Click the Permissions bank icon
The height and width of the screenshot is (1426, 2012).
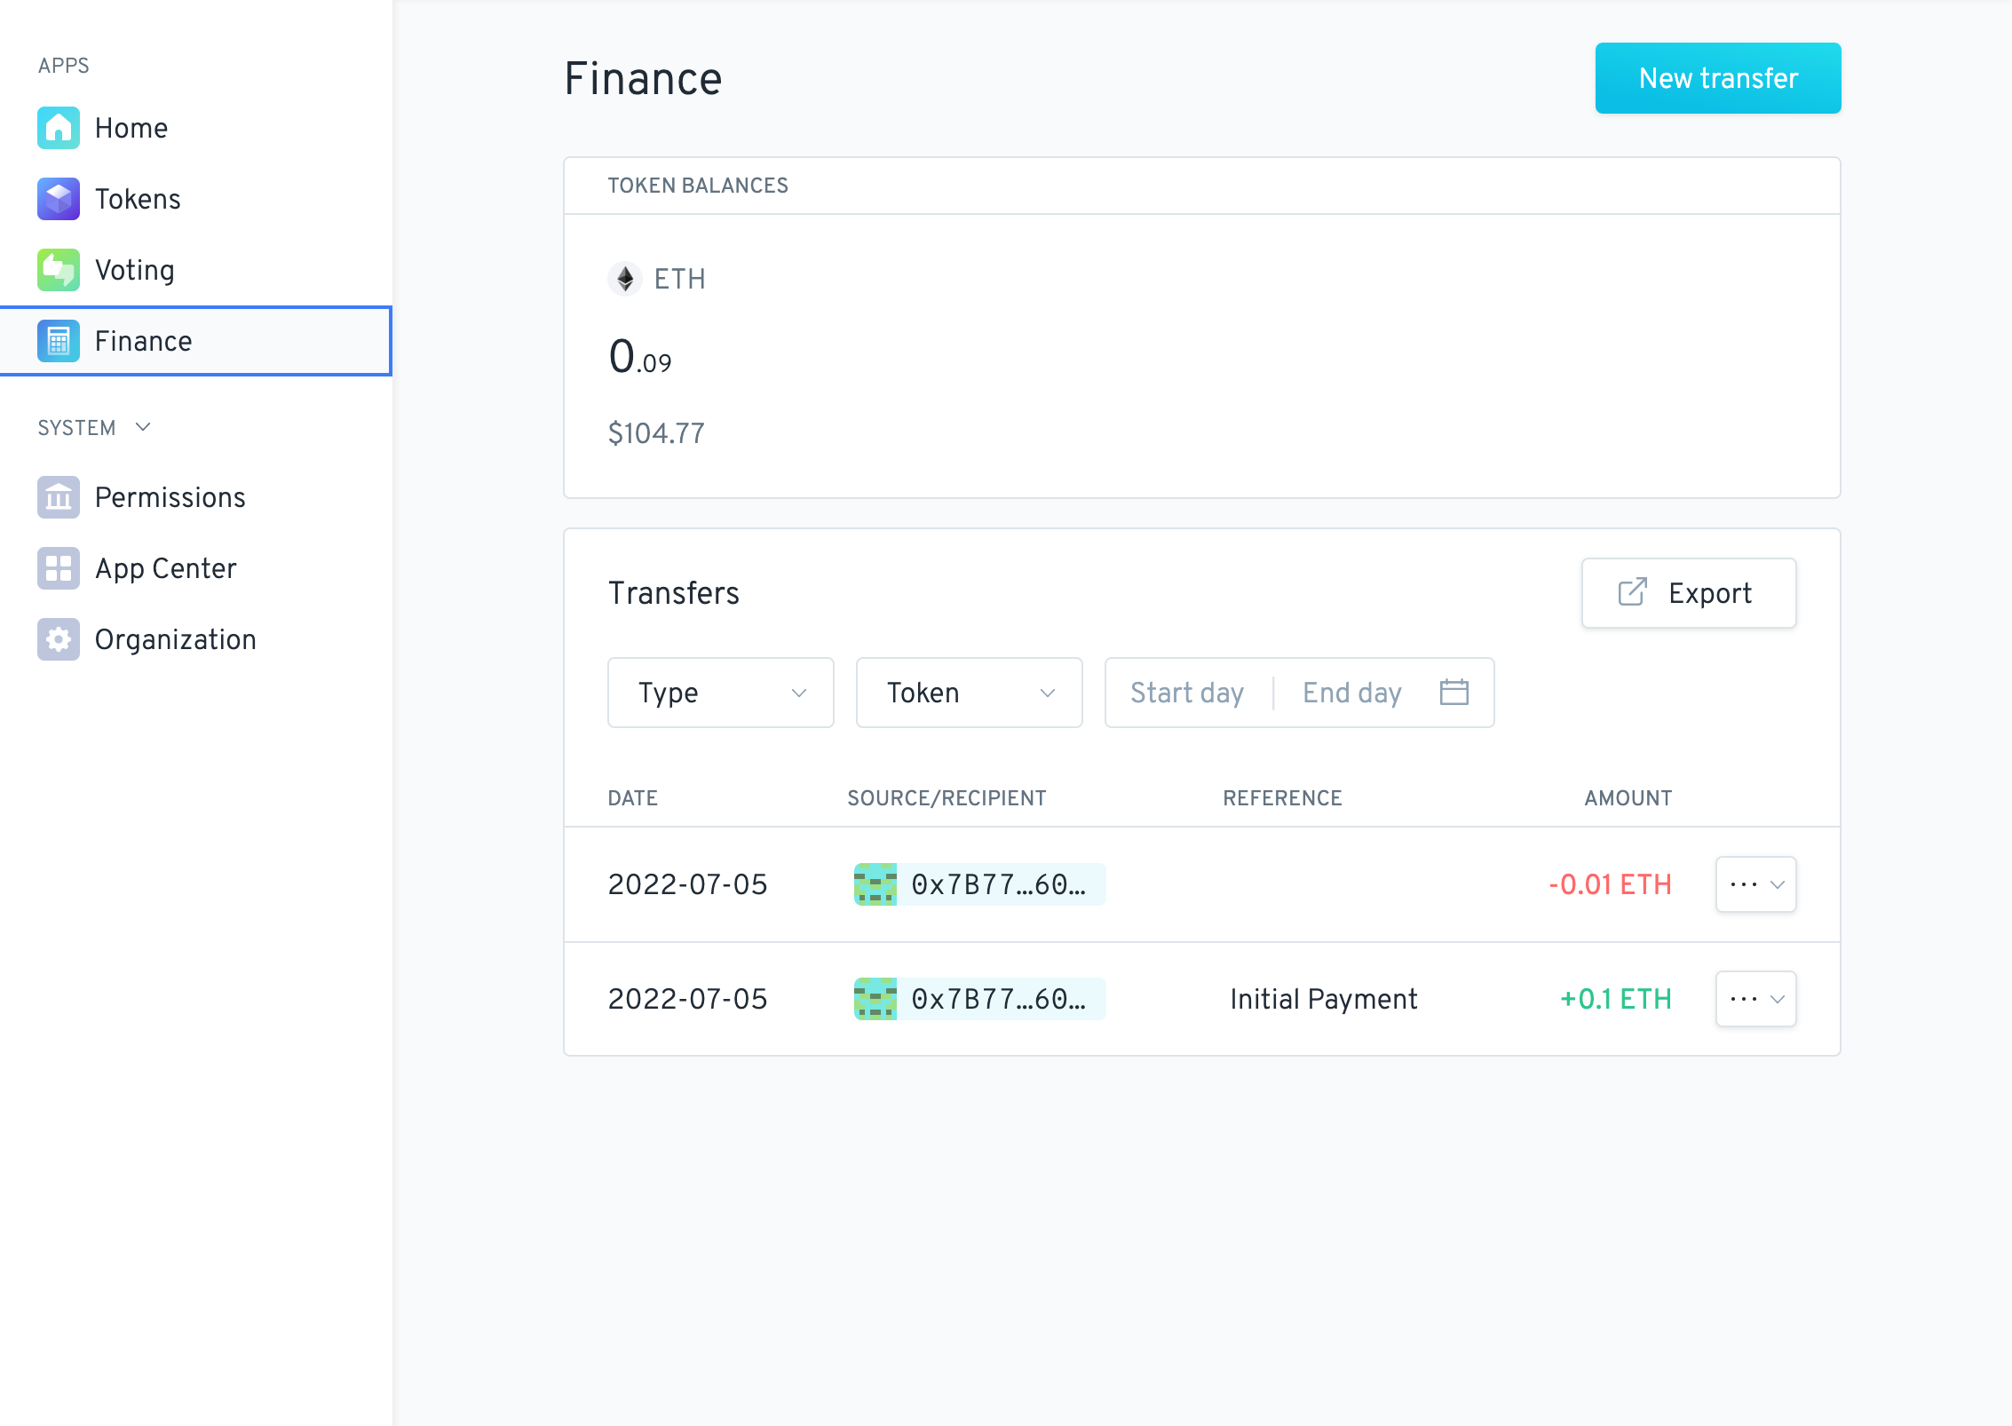coord(59,497)
